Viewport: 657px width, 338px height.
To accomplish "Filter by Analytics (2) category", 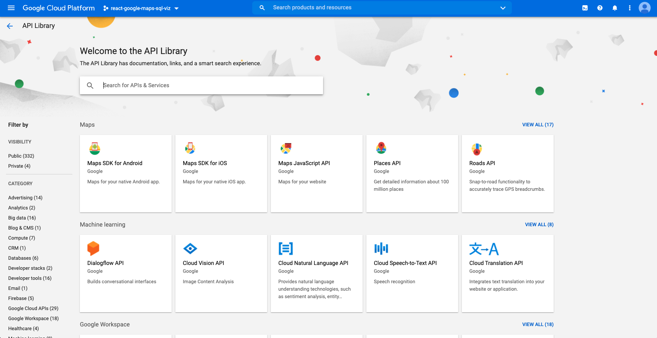I will tap(22, 208).
